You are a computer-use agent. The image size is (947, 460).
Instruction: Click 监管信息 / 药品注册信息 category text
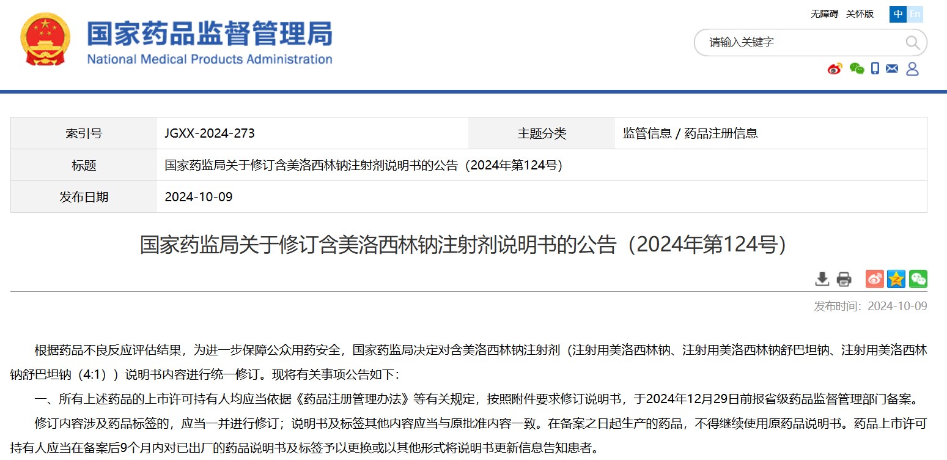coord(690,133)
